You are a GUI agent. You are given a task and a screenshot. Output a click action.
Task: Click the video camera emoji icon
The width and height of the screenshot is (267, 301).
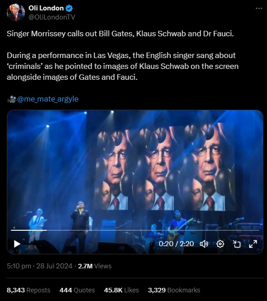point(12,99)
